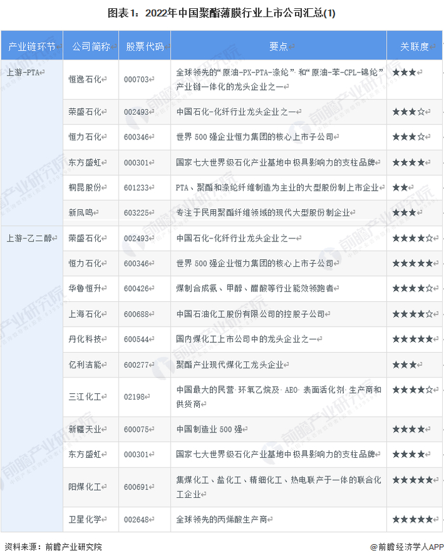Click company name 卫星化学
This screenshot has width=444, height=560.
tap(85, 519)
